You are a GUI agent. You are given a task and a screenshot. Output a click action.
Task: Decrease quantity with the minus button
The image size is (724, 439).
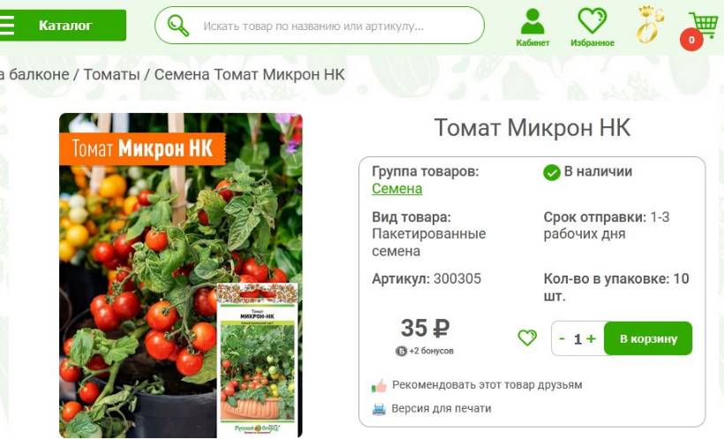562,338
